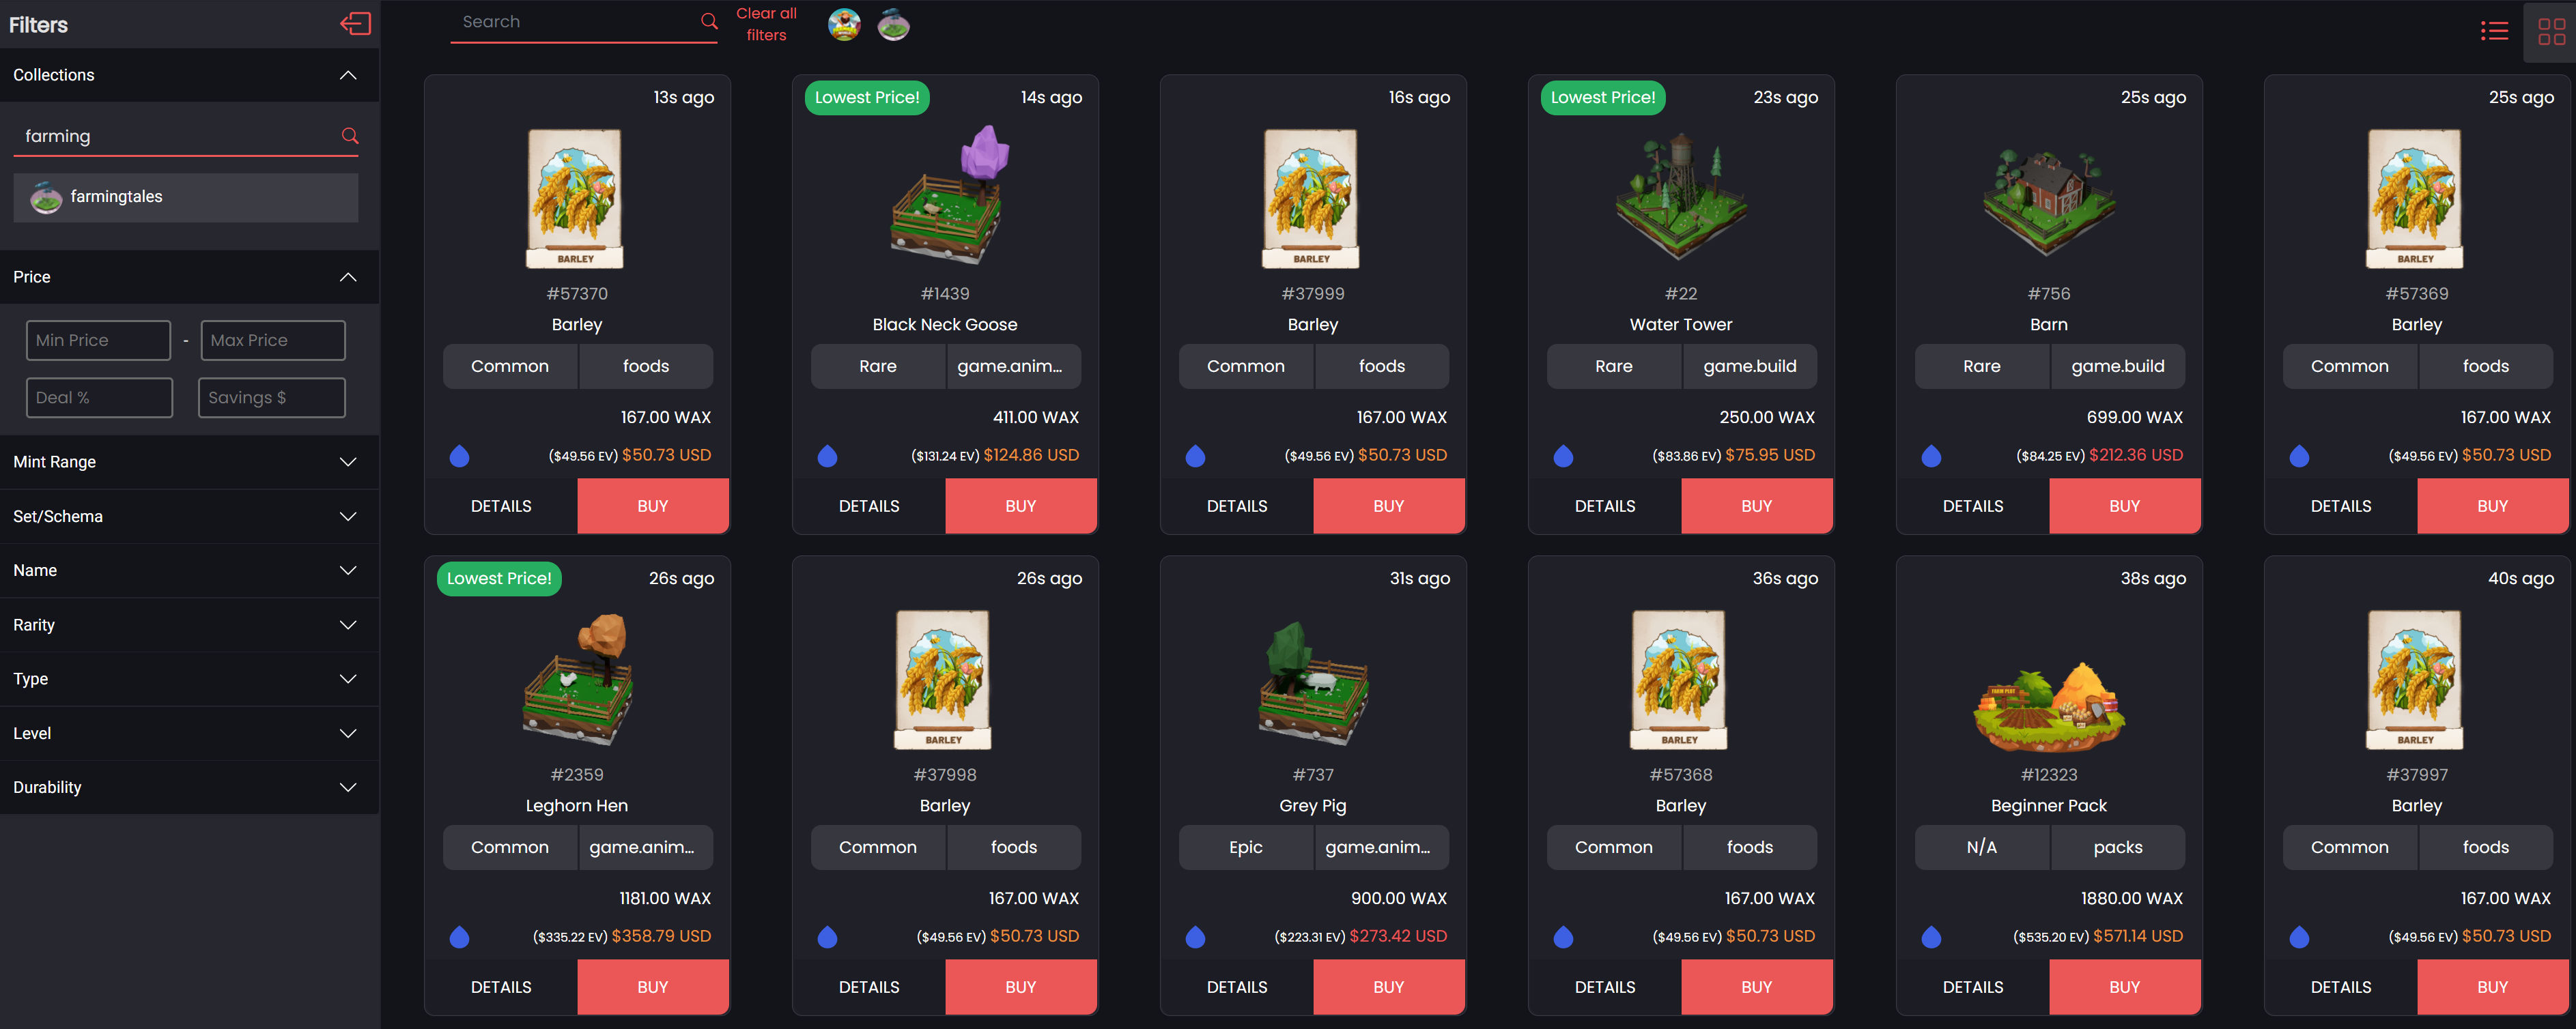Expand the Durability filter
Screen dimensions: 2576x1029
click(189, 787)
